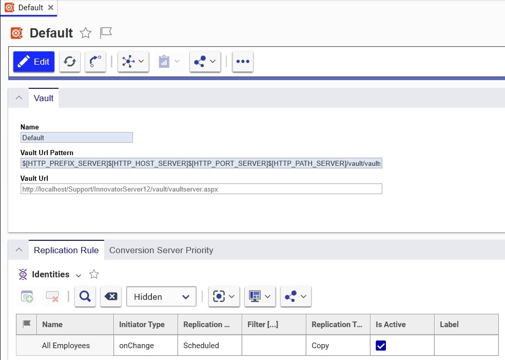Click the vault icon beside Default heading

point(16,33)
